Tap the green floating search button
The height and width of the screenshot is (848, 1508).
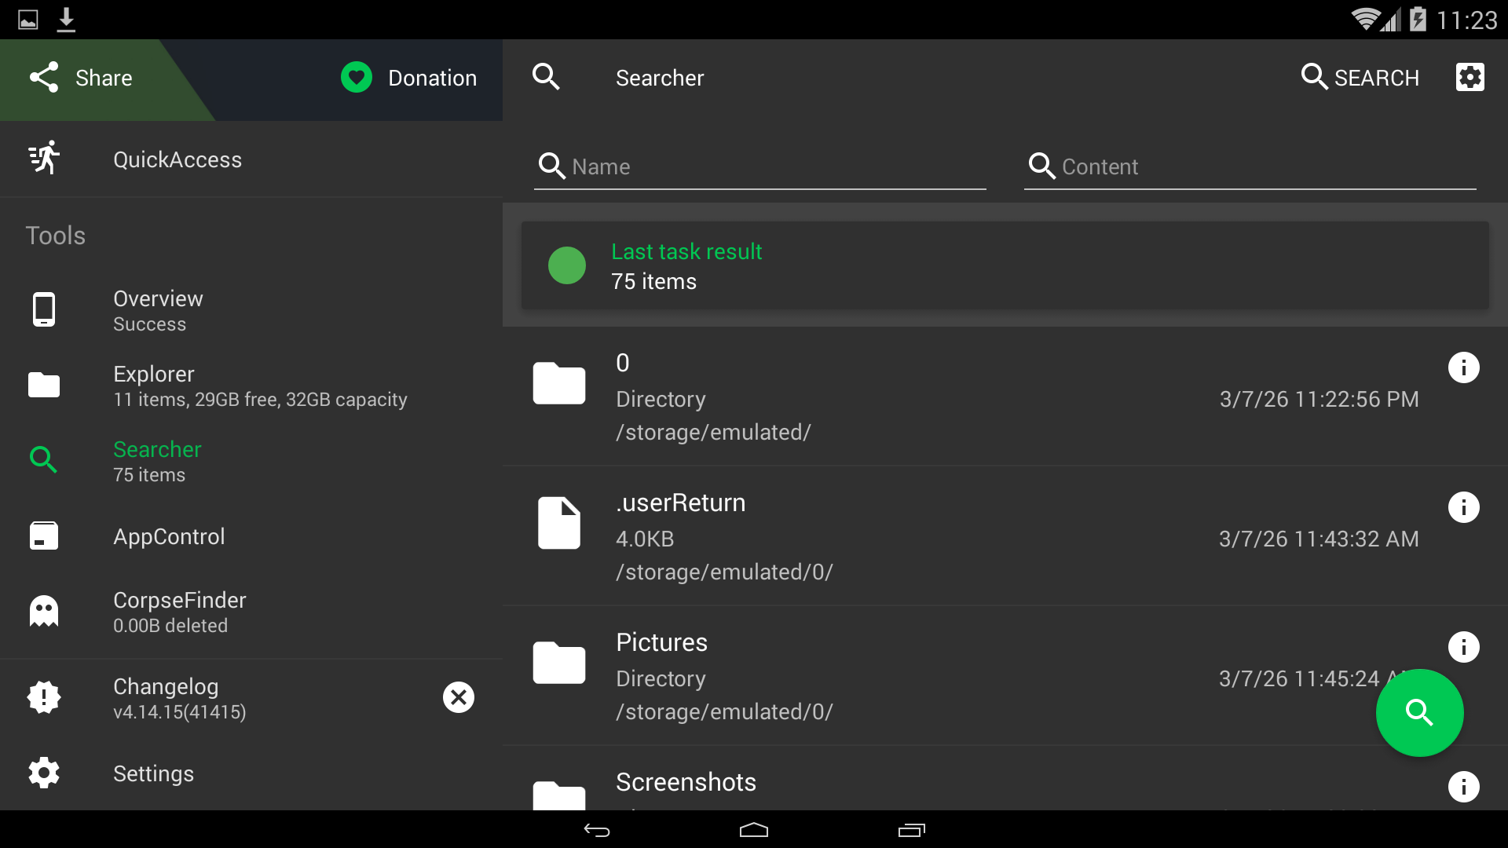[x=1419, y=713]
